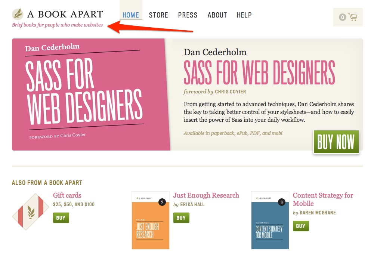Click the A Book Apart laurel logo icon
374x257 pixels.
(x=18, y=14)
